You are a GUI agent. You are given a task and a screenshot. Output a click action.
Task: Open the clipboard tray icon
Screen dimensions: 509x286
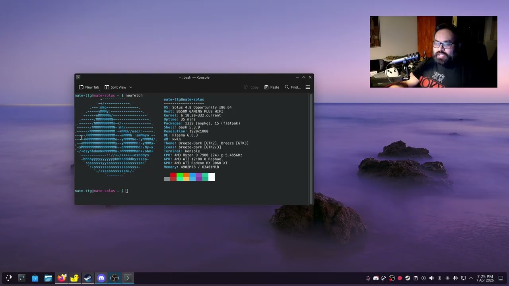[x=416, y=278]
